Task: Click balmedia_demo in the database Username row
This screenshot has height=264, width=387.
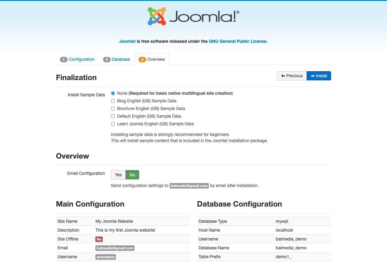Action: [291, 239]
